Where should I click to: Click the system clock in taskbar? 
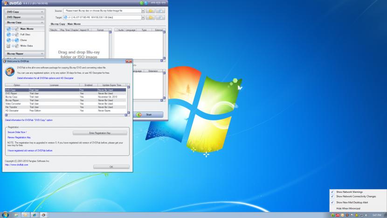[x=377, y=215]
